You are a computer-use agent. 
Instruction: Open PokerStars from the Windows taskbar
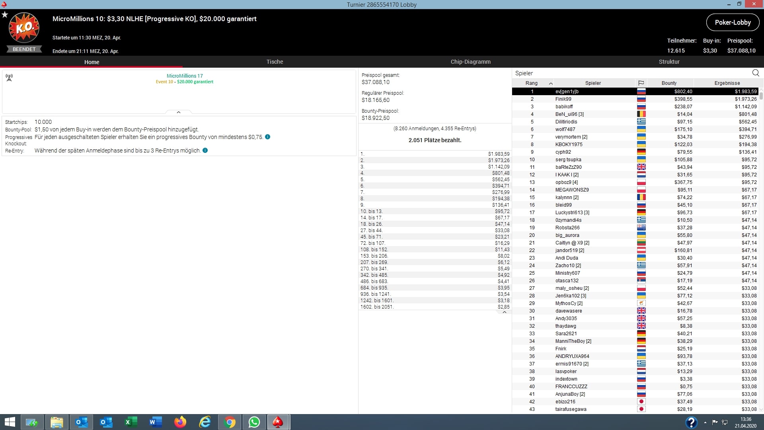(x=278, y=422)
